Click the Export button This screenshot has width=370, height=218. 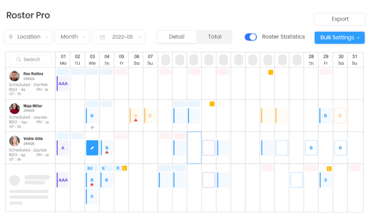coord(340,19)
